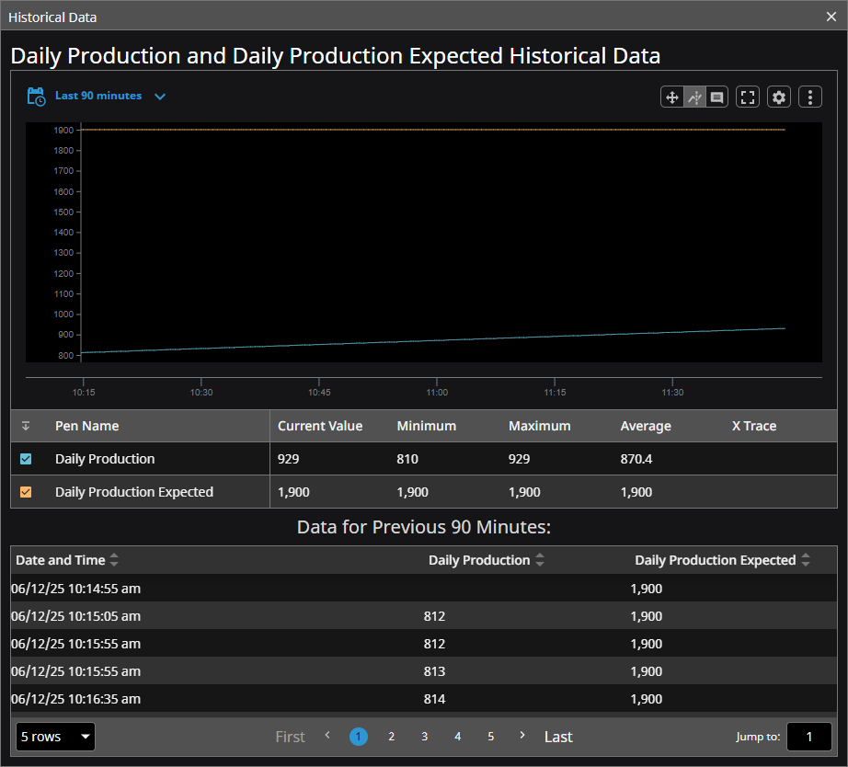Expand the Last 90 minutes dropdown

[x=160, y=97]
